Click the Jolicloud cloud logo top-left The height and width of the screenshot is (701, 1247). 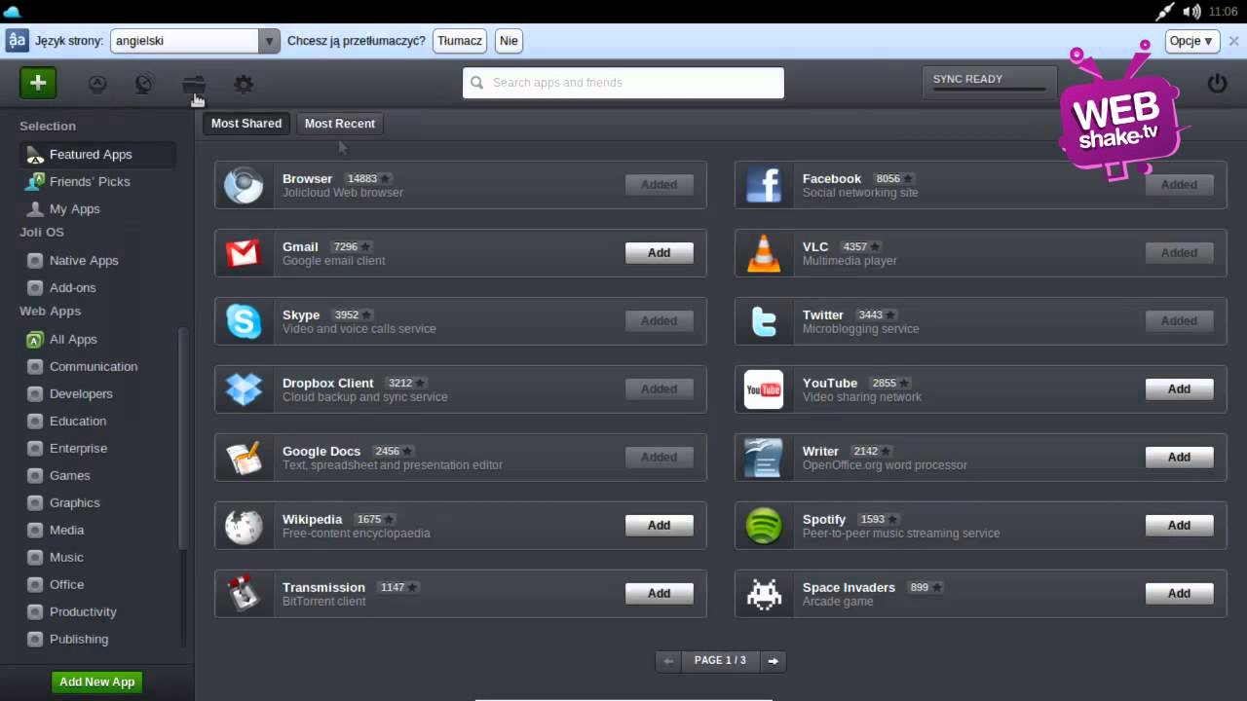(x=12, y=12)
